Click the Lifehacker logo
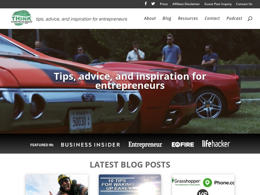The width and height of the screenshot is (260, 195). (x=216, y=144)
